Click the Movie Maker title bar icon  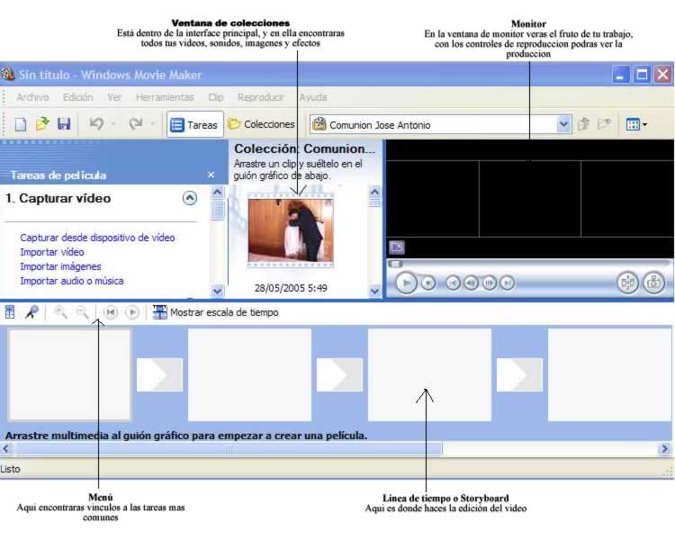[x=8, y=74]
